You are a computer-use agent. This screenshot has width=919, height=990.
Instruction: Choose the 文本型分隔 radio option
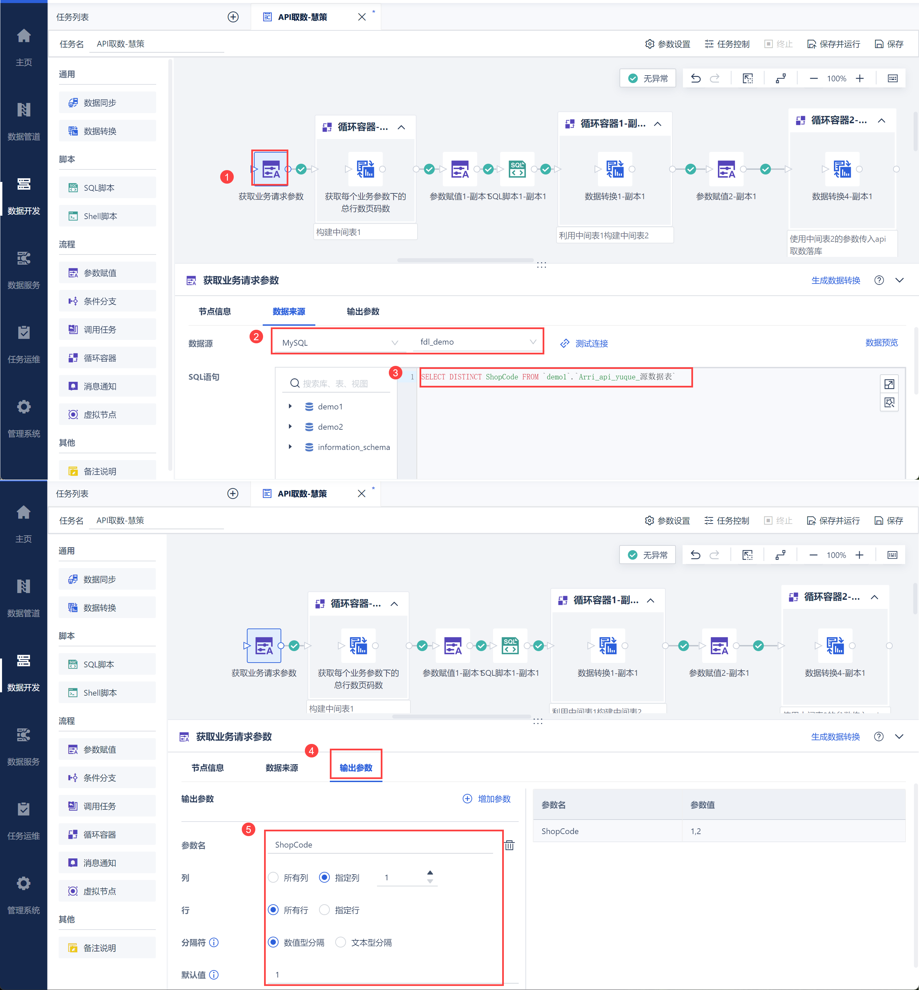pyautogui.click(x=341, y=942)
